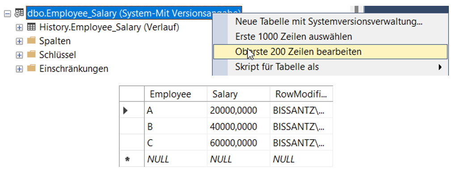Expand the Spalten folder
Viewport: 452px width, 170px height.
pos(19,41)
